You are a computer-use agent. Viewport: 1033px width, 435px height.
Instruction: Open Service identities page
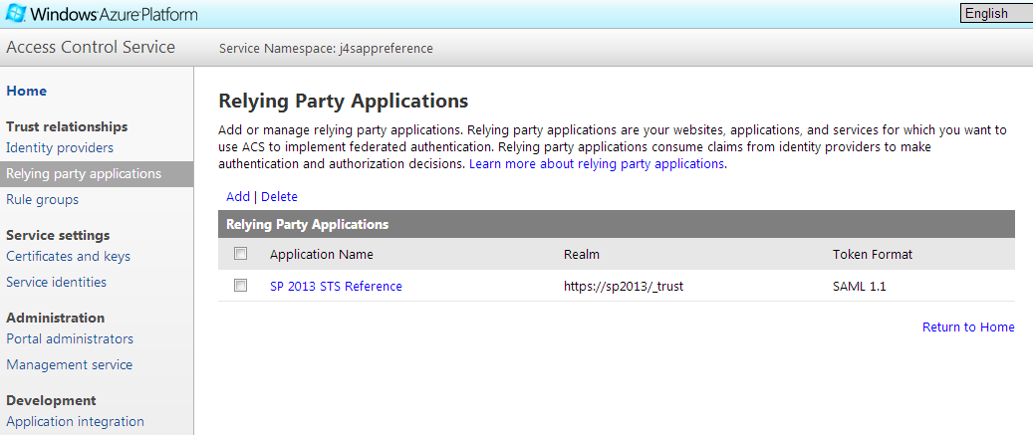(56, 282)
